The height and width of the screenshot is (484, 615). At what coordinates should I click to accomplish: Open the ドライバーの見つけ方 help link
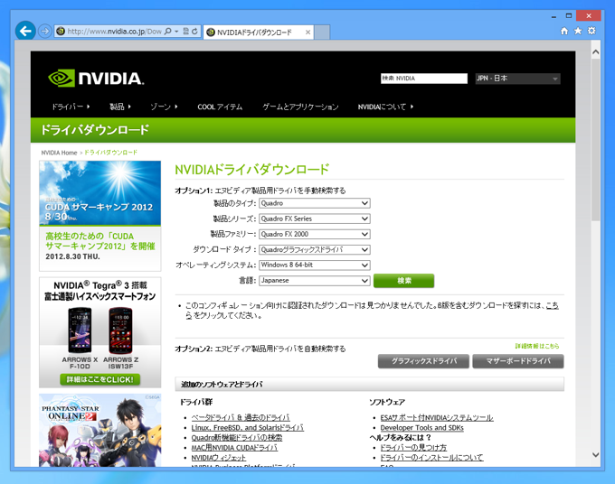413,448
